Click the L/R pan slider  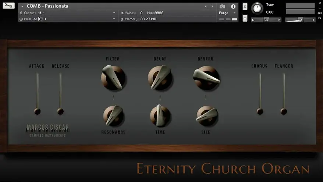(266, 20)
